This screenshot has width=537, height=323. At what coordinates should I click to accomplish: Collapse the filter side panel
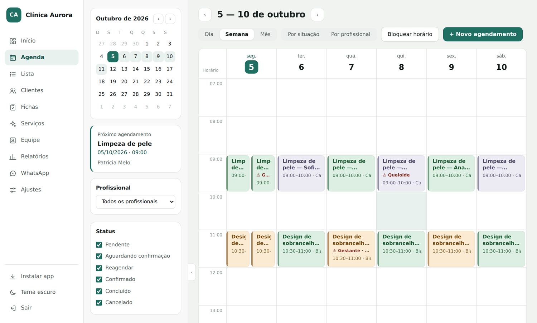192,272
